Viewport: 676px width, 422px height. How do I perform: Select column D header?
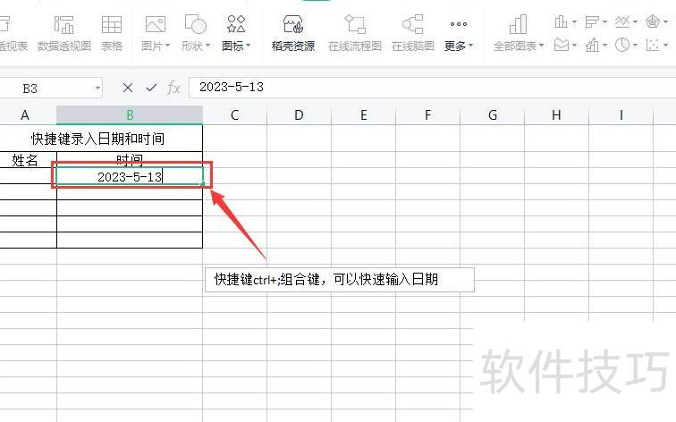click(x=299, y=115)
